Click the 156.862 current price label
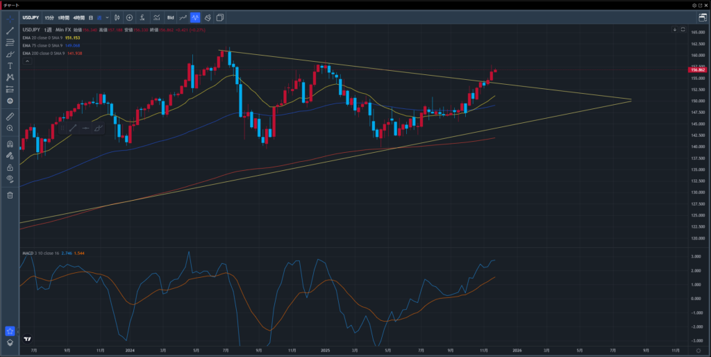 (696, 69)
